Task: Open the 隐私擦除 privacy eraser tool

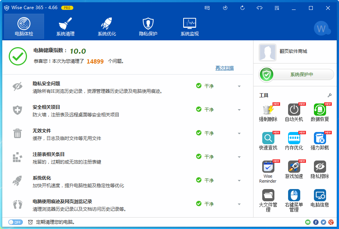Action: tap(320, 170)
